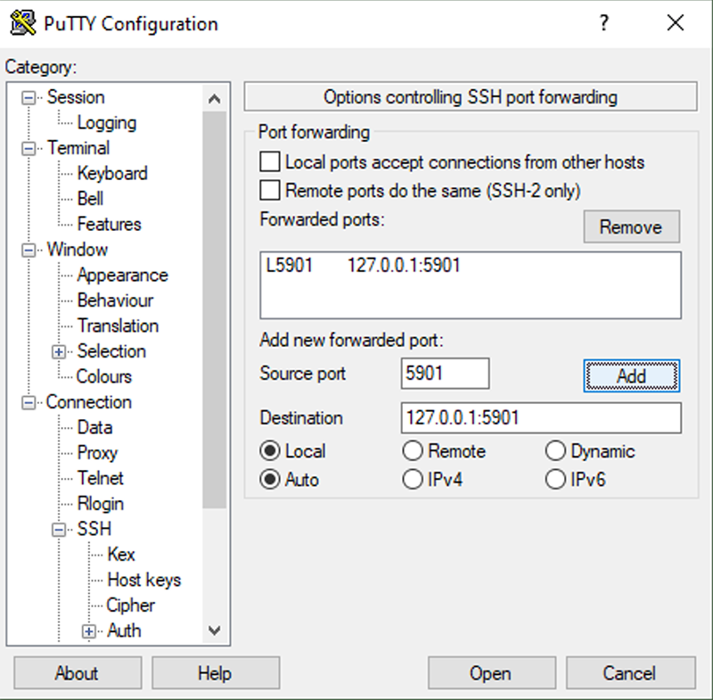The image size is (713, 700).
Task: Go to the Colours category
Action: pos(104,376)
